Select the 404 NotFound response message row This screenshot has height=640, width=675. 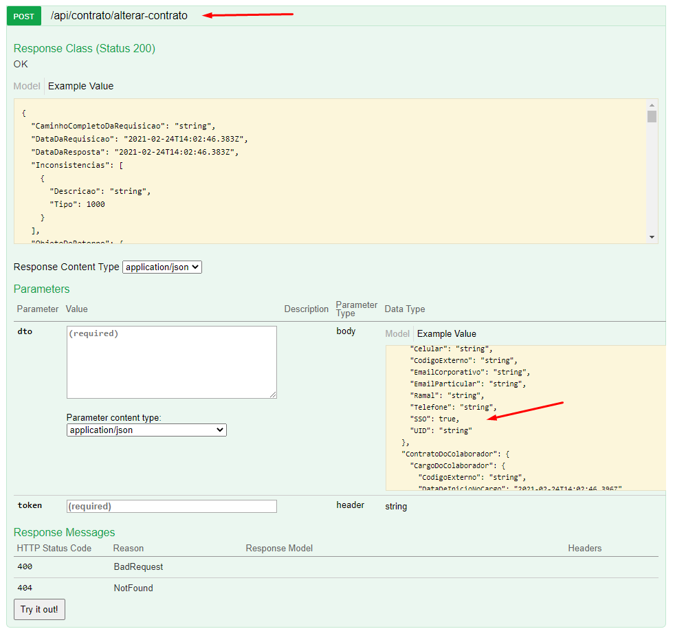(137, 588)
